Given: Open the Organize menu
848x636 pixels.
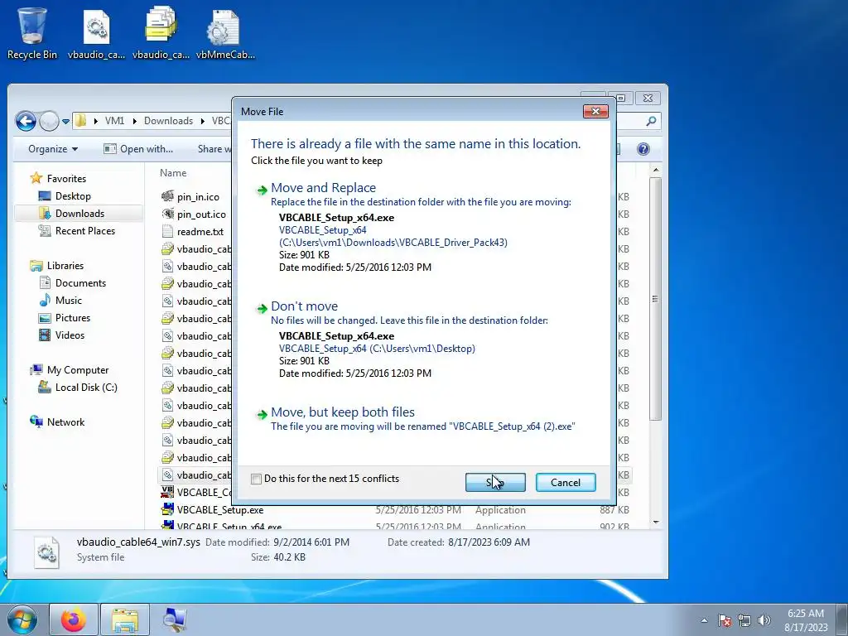Looking at the screenshot, I should [x=52, y=149].
